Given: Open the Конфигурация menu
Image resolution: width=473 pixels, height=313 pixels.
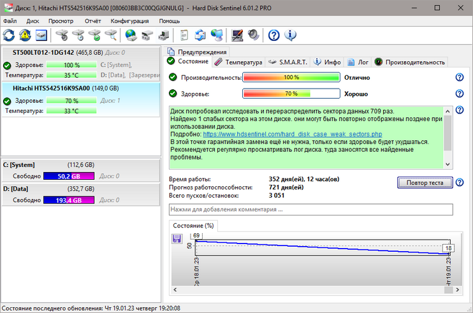Looking at the screenshot, I should (x=129, y=21).
